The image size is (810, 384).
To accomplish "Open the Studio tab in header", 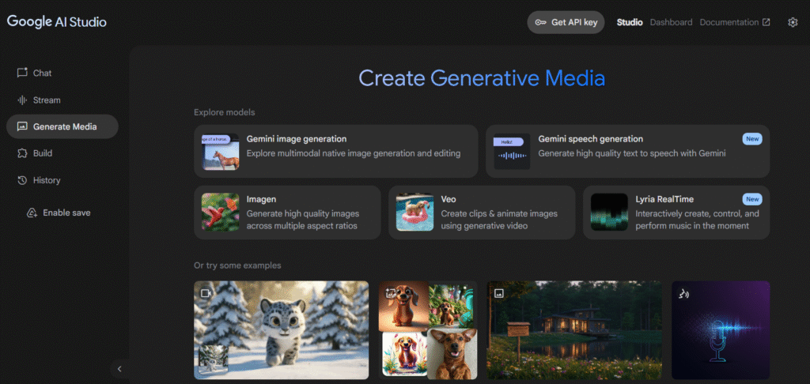I will 630,22.
